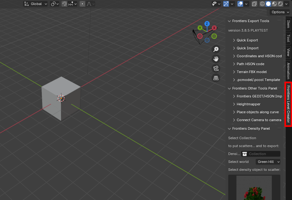Toggle snapping magnet icon
The image size is (292, 200).
point(64,4)
